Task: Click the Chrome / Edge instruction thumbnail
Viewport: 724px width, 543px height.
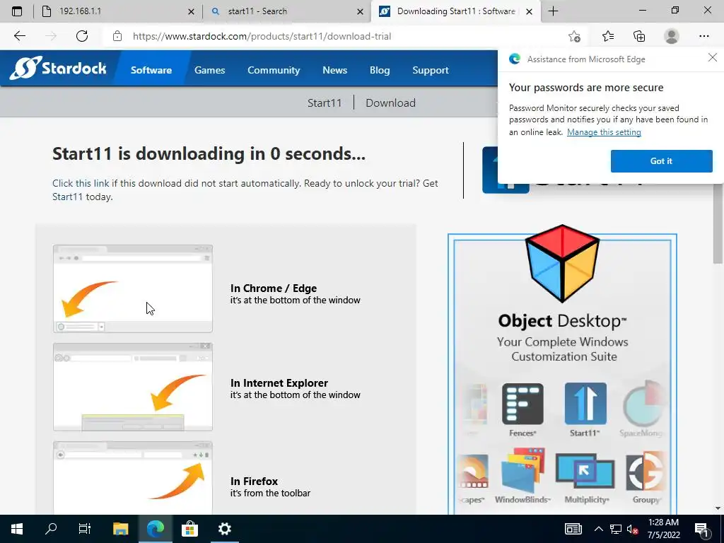Action: 133,288
